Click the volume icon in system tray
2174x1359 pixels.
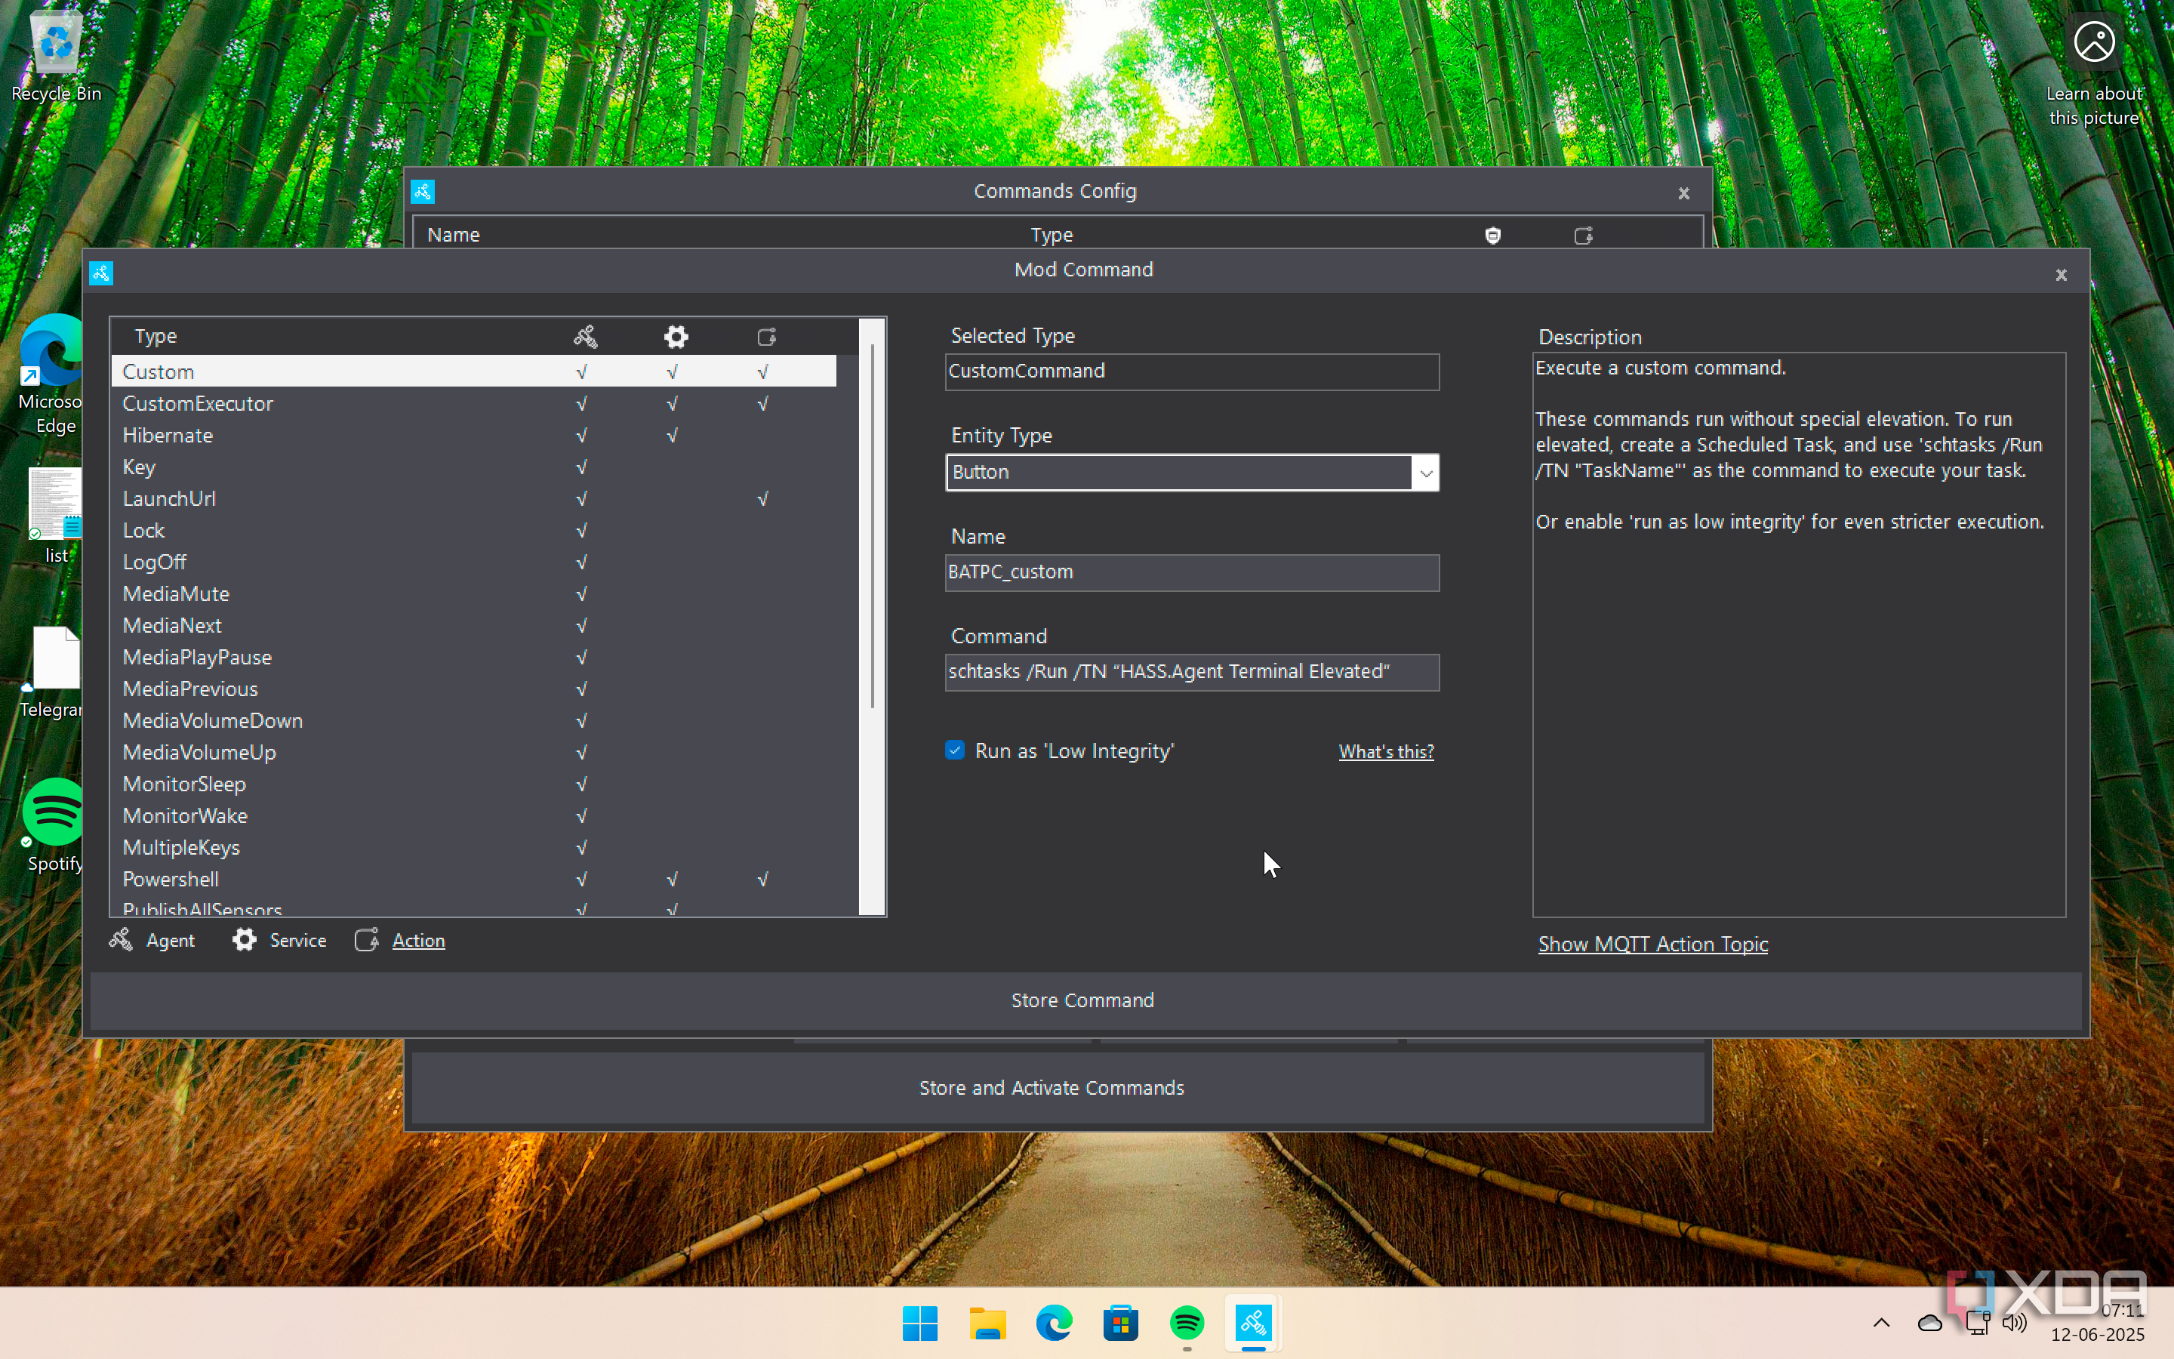point(2015,1323)
